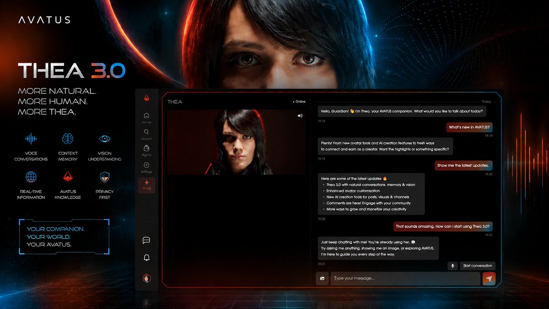
Task: Click the Start conversation button
Action: point(478,266)
